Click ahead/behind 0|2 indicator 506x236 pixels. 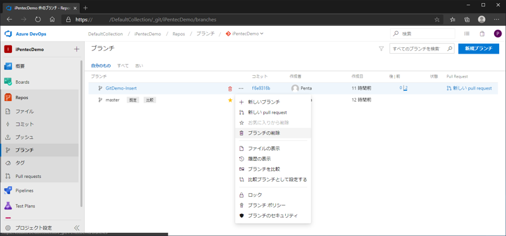click(x=404, y=88)
